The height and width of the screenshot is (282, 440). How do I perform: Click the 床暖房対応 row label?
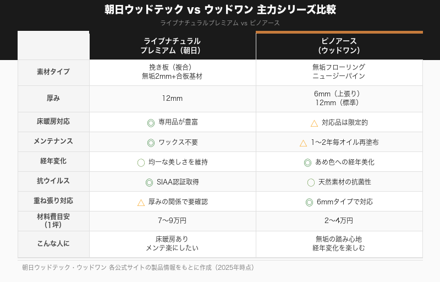coord(53,122)
